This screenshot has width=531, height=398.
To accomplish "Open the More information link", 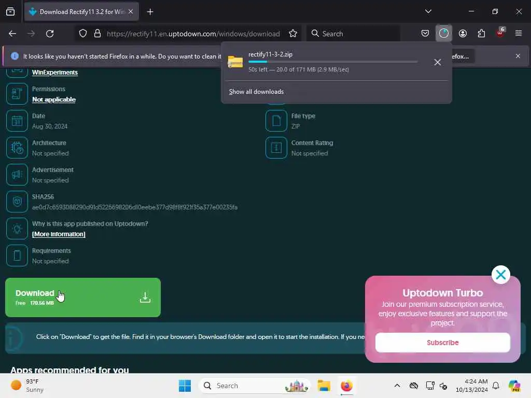I will [59, 234].
